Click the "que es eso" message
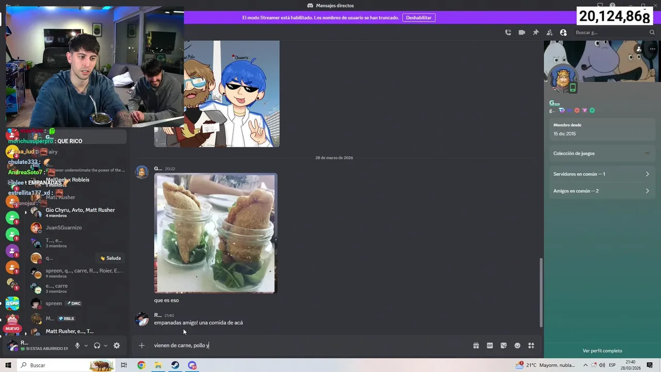Viewport: 661px width, 372px height. click(166, 300)
